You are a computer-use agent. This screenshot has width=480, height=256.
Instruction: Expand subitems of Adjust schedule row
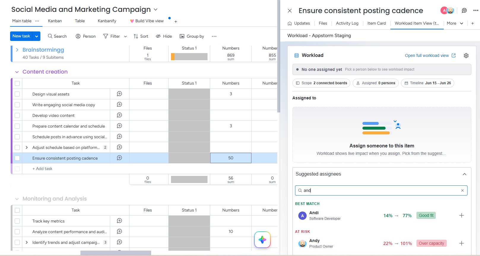(27, 147)
